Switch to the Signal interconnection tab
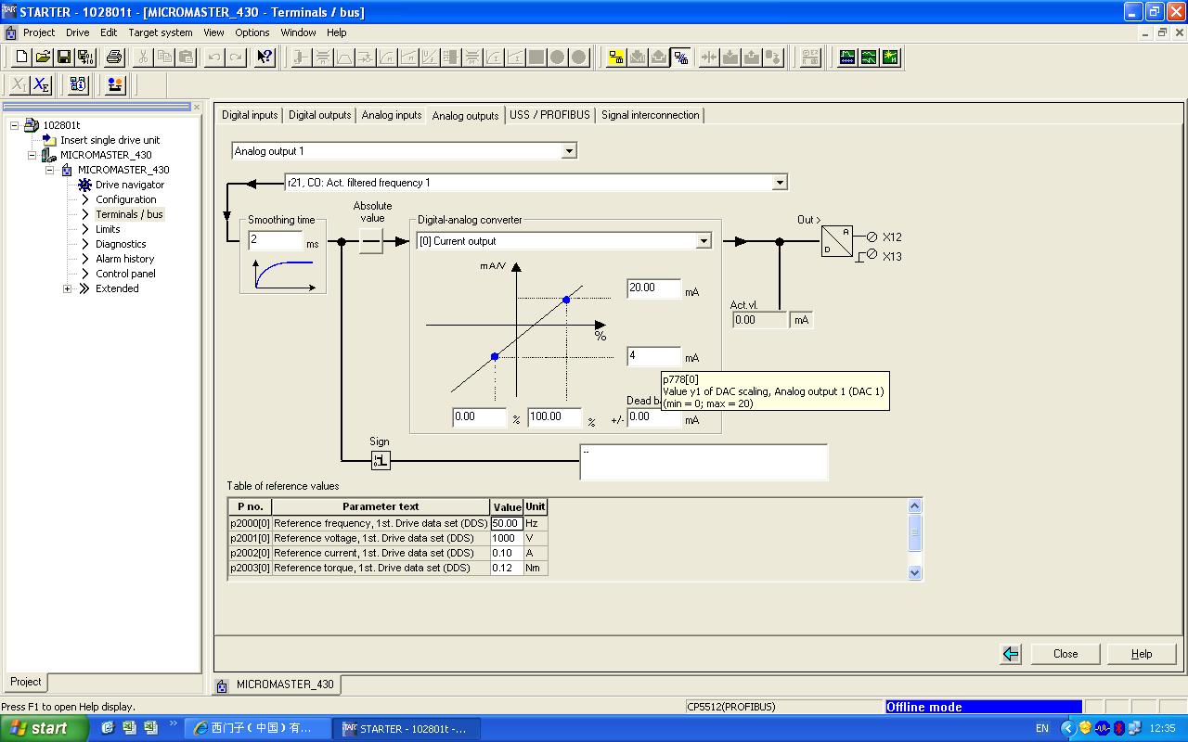 coord(651,115)
